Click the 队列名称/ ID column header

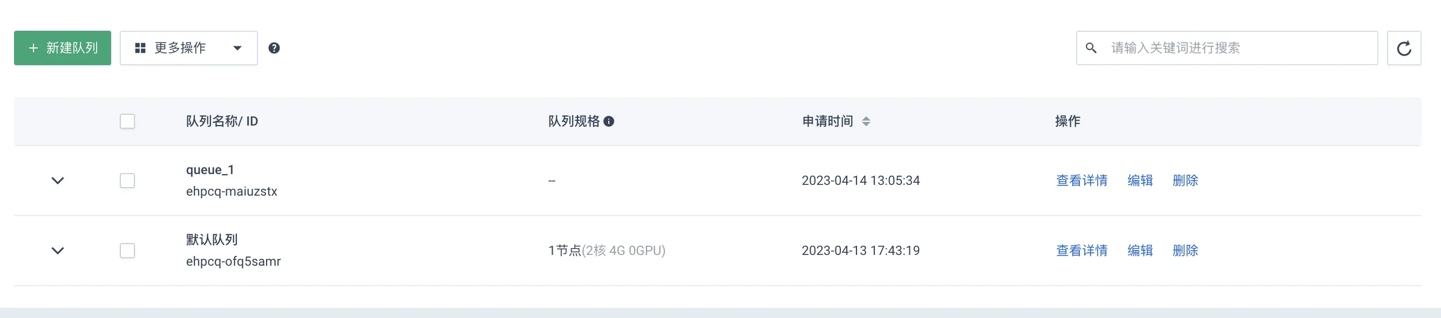coord(222,121)
